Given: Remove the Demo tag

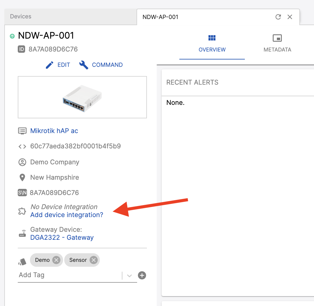Looking at the screenshot, I should click(56, 260).
